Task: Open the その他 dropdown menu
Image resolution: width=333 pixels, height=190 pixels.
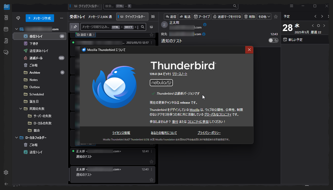Action: (264, 16)
